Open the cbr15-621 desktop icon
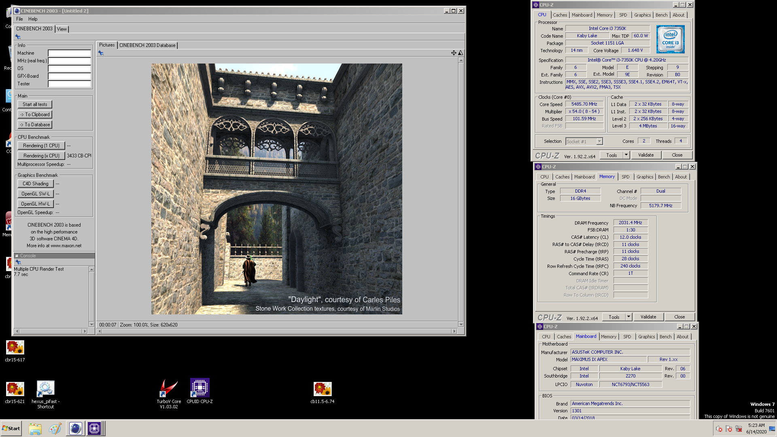Image resolution: width=777 pixels, height=437 pixels. [x=15, y=392]
